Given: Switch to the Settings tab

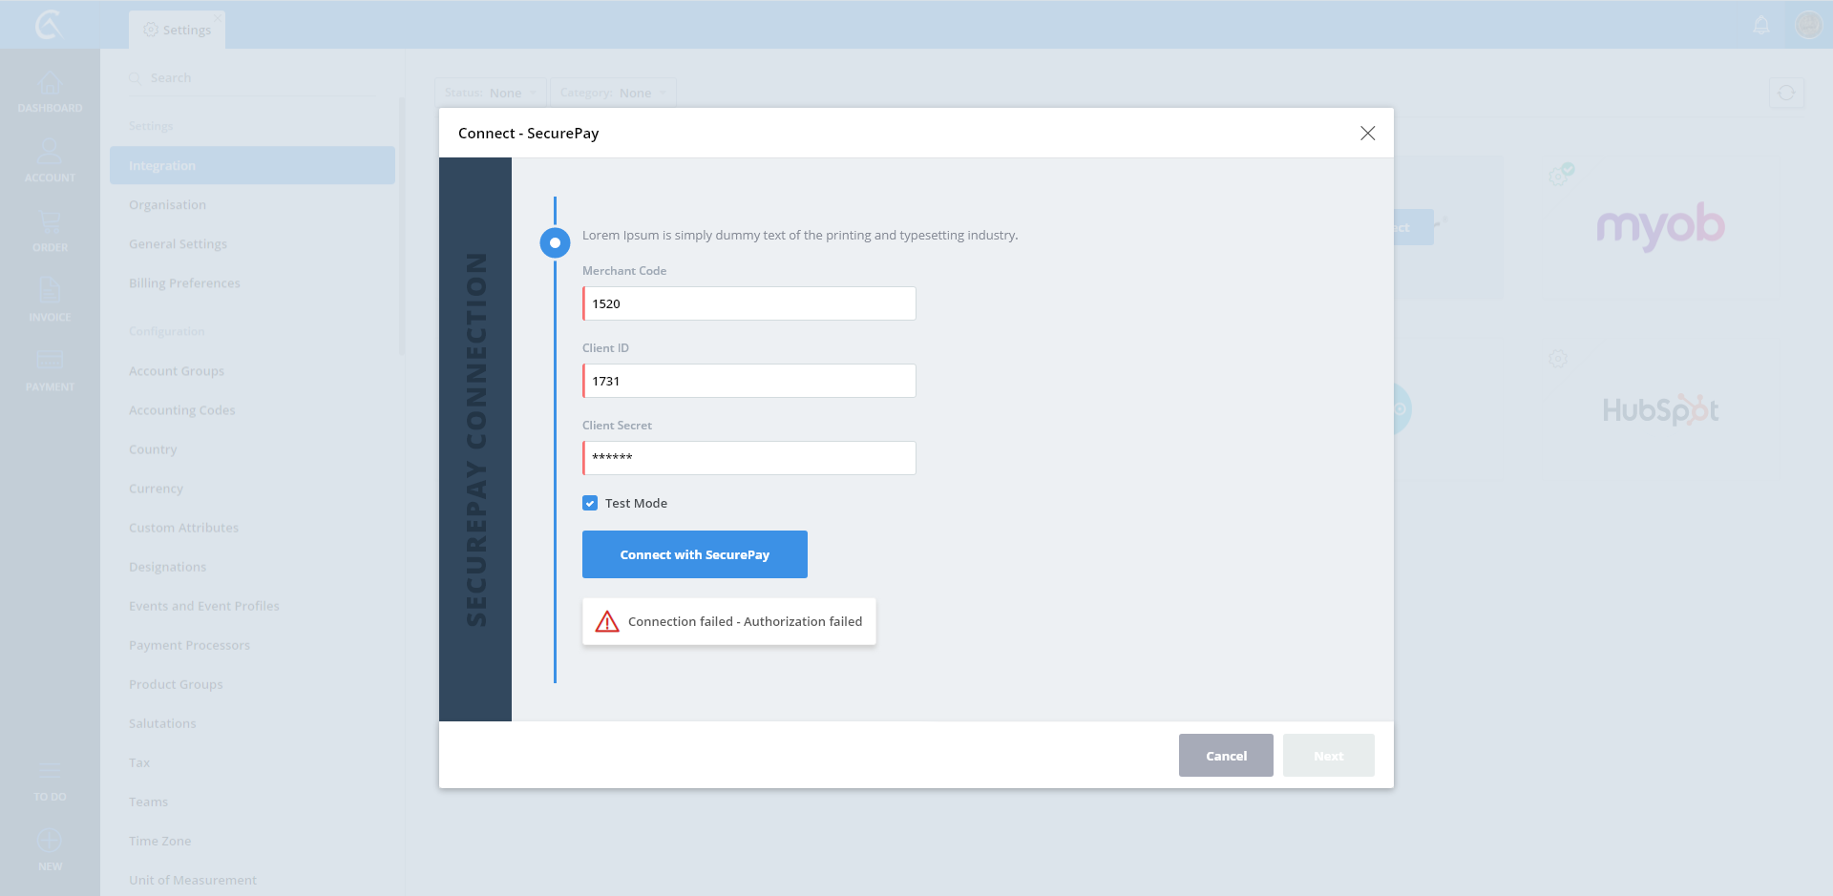Looking at the screenshot, I should [178, 30].
